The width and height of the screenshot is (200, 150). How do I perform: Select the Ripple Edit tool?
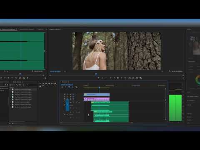[46, 83]
